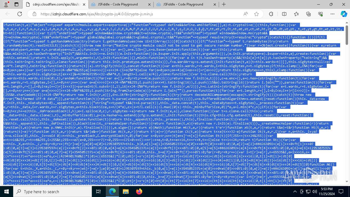Close the first JSFiddle tab
The height and width of the screenshot is (197, 350).
coord(149,4)
